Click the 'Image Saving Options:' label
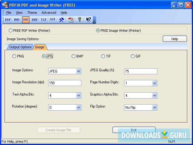193x145 pixels. [23, 39]
